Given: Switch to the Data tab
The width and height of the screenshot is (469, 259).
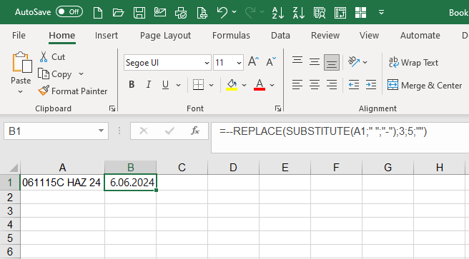Looking at the screenshot, I should pos(280,35).
